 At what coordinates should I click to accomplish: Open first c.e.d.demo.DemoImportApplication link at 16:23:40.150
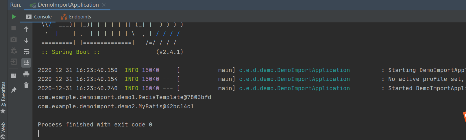click(294, 70)
